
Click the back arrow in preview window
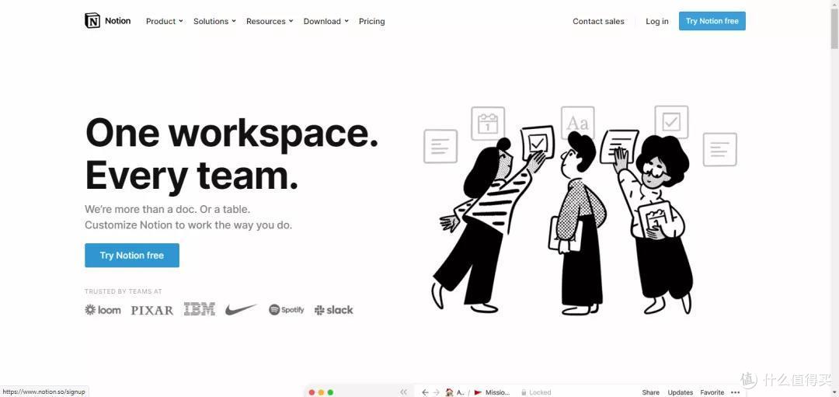(x=425, y=392)
